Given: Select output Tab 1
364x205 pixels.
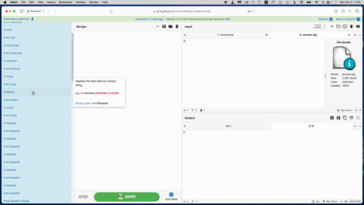Looking at the screenshot, I should tap(229, 126).
